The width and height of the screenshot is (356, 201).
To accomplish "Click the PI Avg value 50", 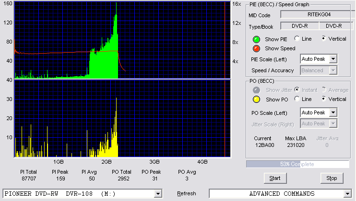I will [92, 179].
